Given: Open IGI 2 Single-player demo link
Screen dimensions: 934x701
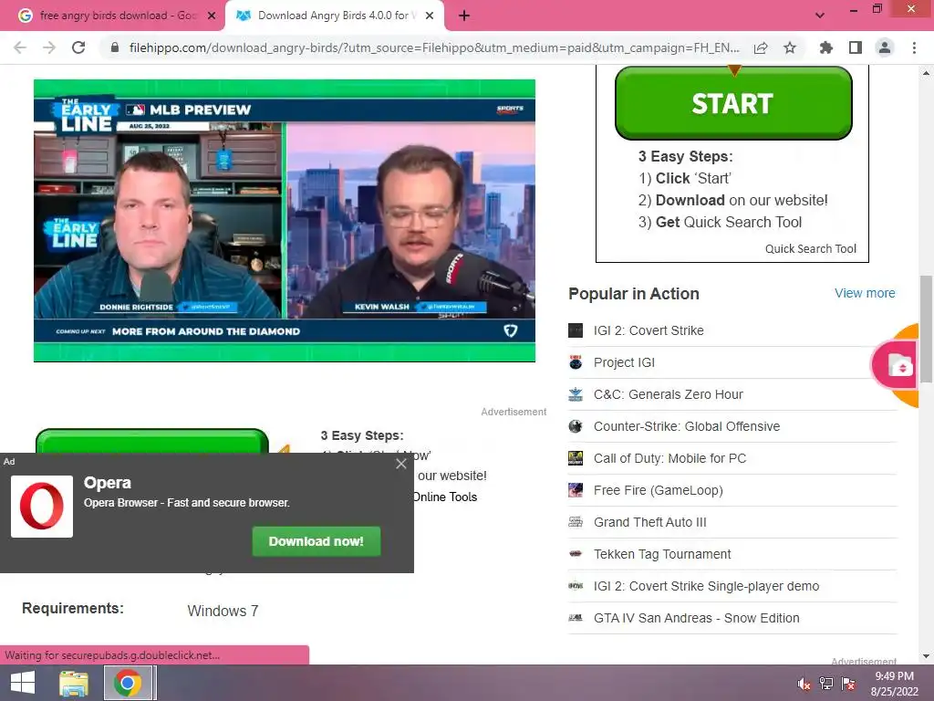Looking at the screenshot, I should [706, 586].
